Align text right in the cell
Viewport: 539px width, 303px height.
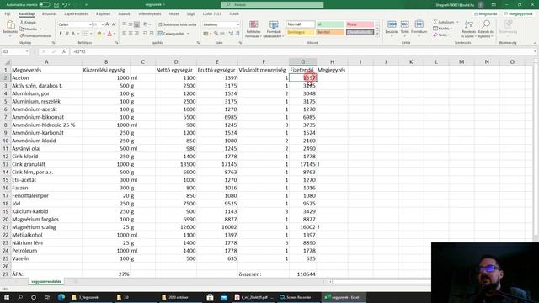[136, 34]
